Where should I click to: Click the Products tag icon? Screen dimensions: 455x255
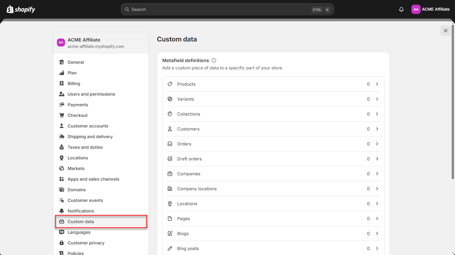coord(170,84)
